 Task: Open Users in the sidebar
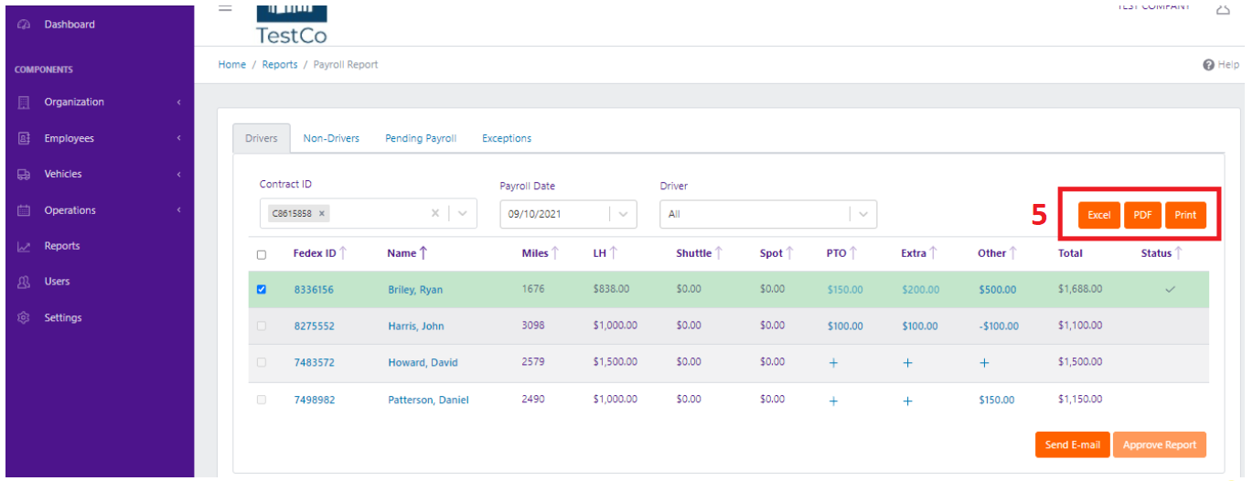pos(58,282)
